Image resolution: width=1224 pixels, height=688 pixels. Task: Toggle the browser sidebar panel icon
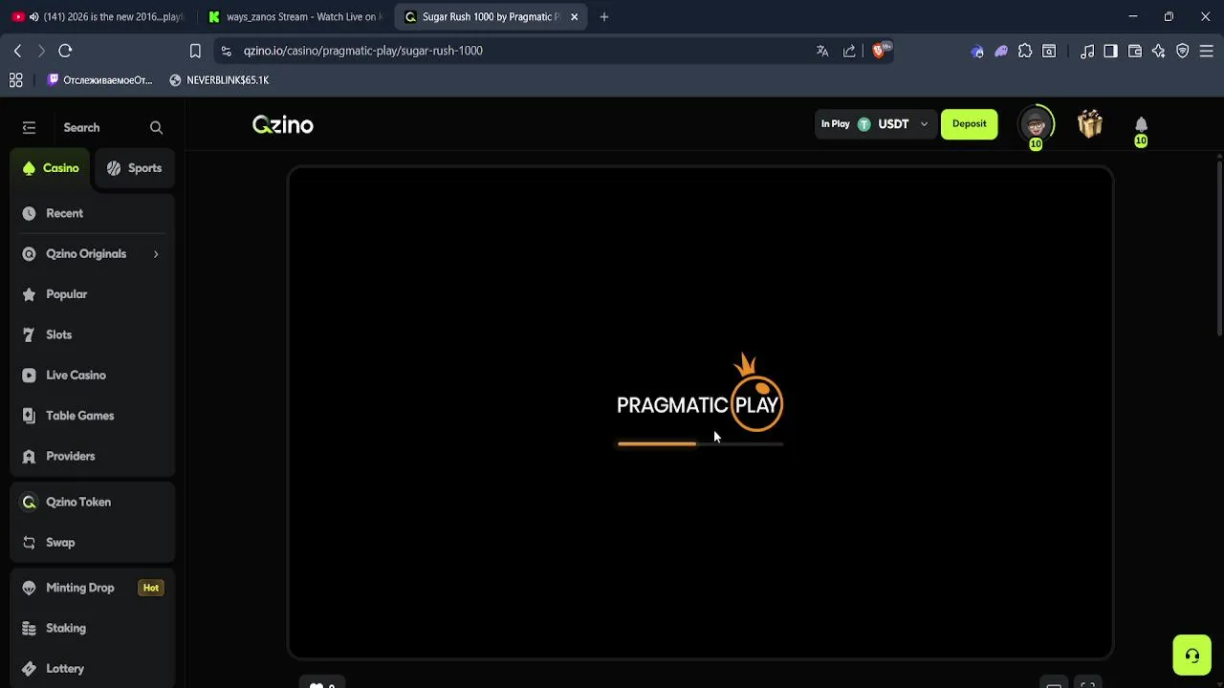1110,51
